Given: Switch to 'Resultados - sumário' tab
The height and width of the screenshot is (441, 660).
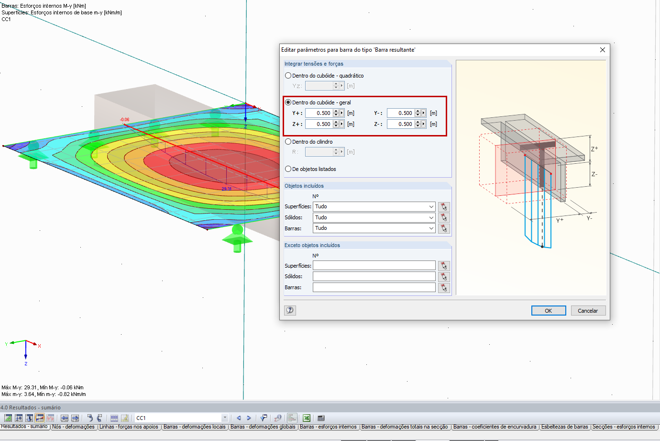Looking at the screenshot, I should point(24,427).
